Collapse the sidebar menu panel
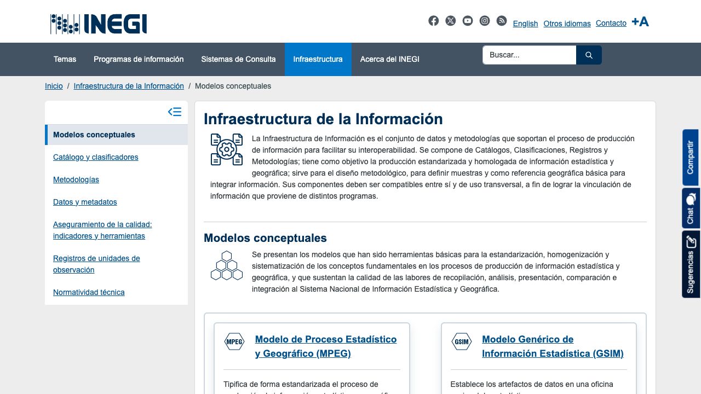The width and height of the screenshot is (701, 394). pos(174,112)
